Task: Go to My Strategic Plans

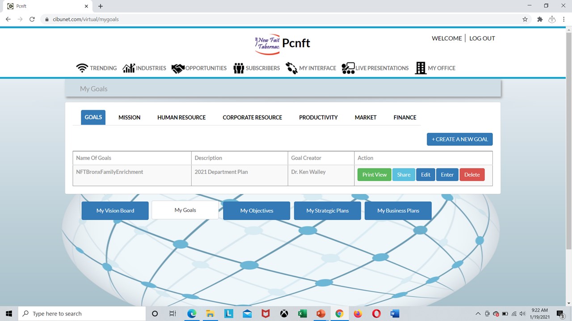Action: [x=327, y=210]
